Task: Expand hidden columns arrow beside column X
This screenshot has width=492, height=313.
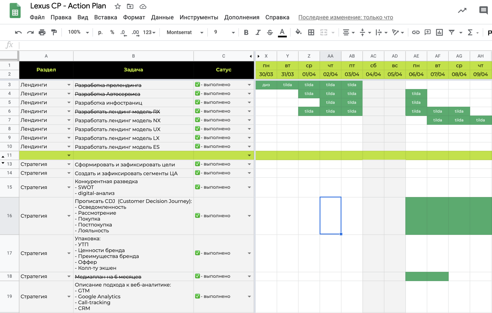Action: [259, 56]
